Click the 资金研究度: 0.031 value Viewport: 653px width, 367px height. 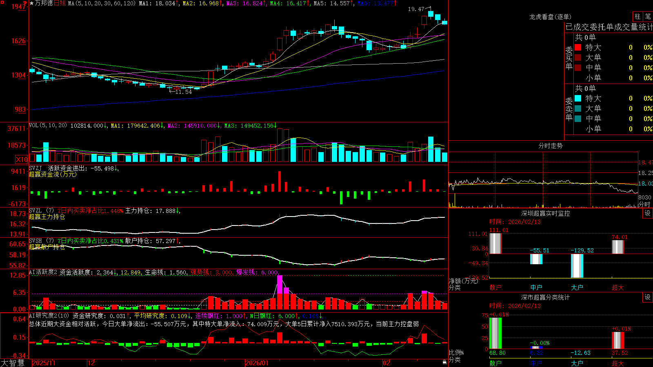coord(101,316)
